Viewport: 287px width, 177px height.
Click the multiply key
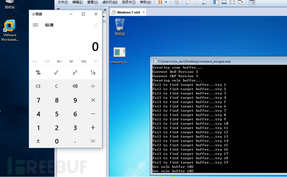coord(93,100)
